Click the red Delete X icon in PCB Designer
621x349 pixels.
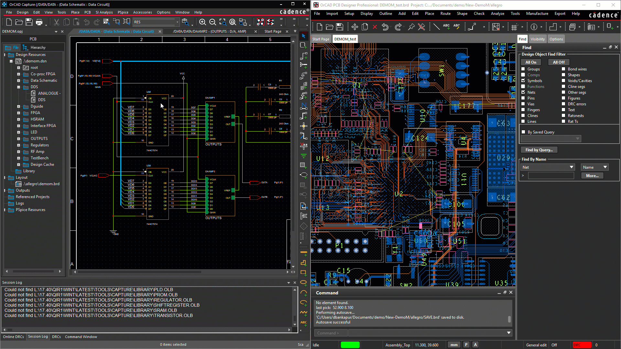(x=375, y=27)
